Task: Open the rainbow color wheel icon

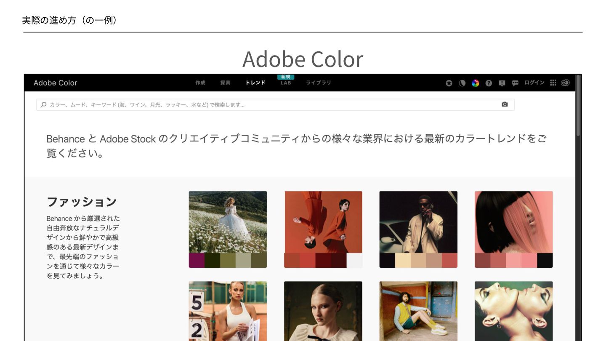Action: point(476,83)
